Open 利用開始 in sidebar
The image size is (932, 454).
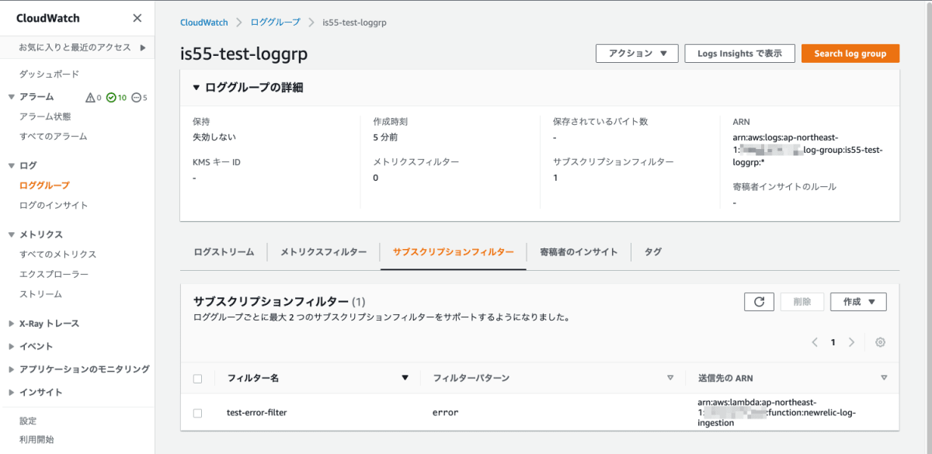pyautogui.click(x=37, y=440)
